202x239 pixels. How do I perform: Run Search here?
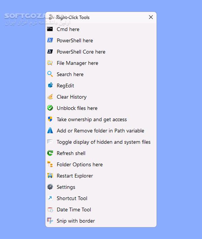click(x=101, y=74)
